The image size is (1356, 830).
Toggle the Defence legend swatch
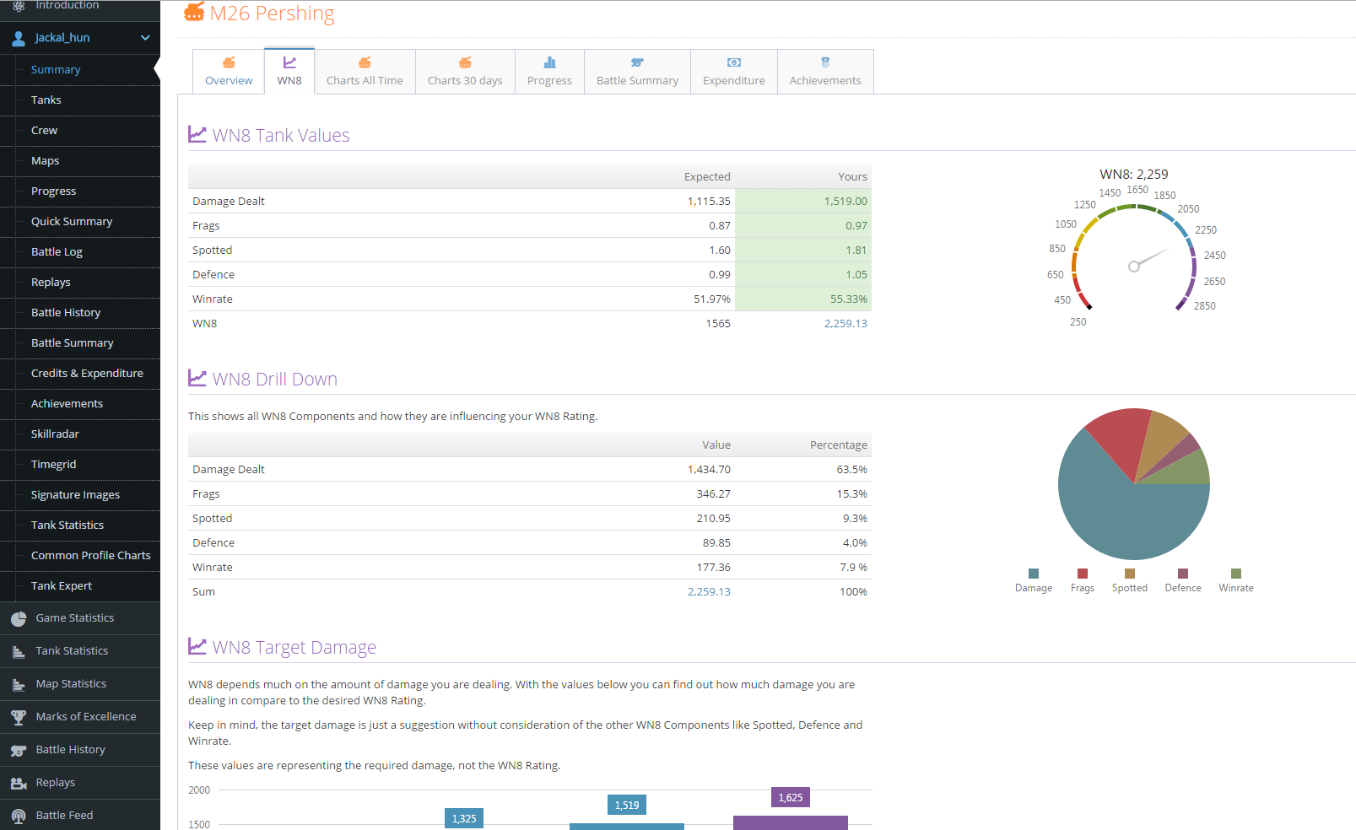pyautogui.click(x=1183, y=574)
